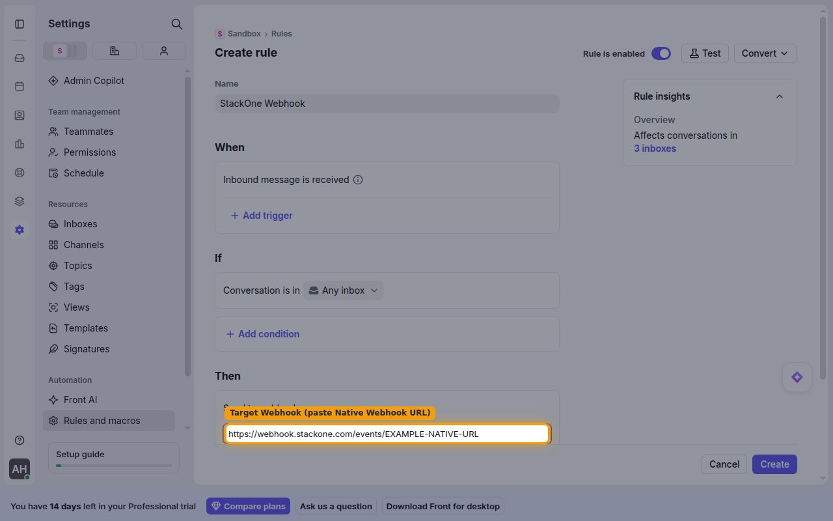This screenshot has height=521, width=833.
Task: Select Rules and macros
Action: click(109, 421)
